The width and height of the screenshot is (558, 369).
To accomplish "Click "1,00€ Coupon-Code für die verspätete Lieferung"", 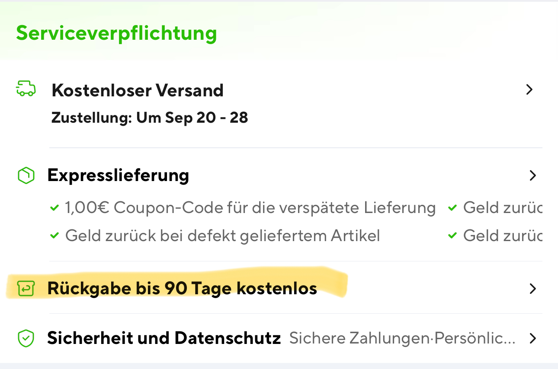I will click(x=250, y=208).
